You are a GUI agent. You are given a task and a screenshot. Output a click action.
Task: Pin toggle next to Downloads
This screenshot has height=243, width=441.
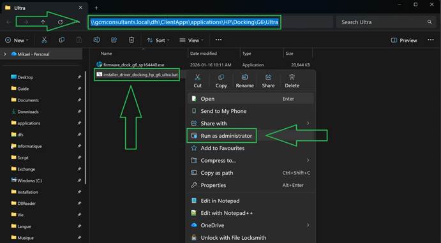click(x=79, y=112)
